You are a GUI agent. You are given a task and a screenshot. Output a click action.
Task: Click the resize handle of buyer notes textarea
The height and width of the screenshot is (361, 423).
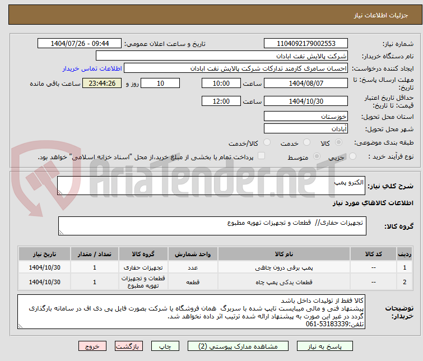click(20, 326)
